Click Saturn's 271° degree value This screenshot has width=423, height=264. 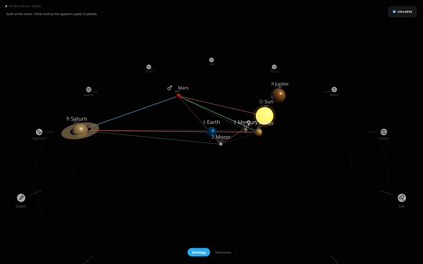(x=77, y=123)
